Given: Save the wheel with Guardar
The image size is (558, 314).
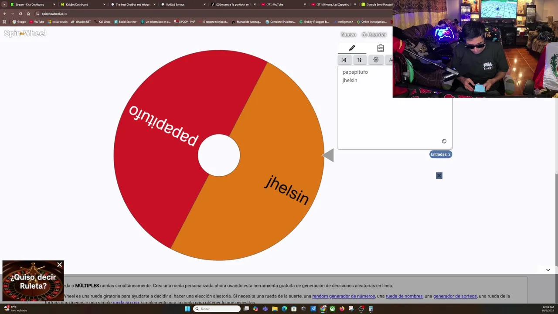Looking at the screenshot, I should tap(374, 34).
